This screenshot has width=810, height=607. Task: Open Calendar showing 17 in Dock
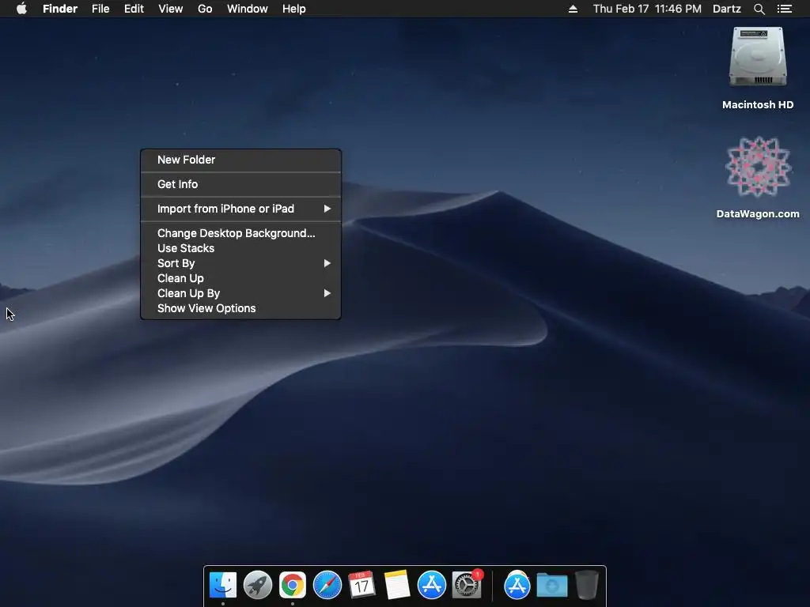click(x=361, y=585)
